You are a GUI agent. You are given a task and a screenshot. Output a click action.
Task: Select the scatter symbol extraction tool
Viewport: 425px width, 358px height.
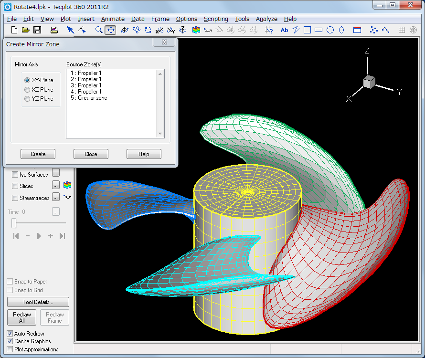point(374,30)
